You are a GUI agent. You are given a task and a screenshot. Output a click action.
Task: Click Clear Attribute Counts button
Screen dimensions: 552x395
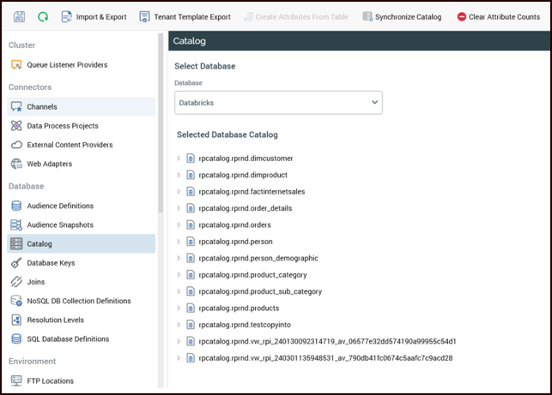[x=498, y=16]
